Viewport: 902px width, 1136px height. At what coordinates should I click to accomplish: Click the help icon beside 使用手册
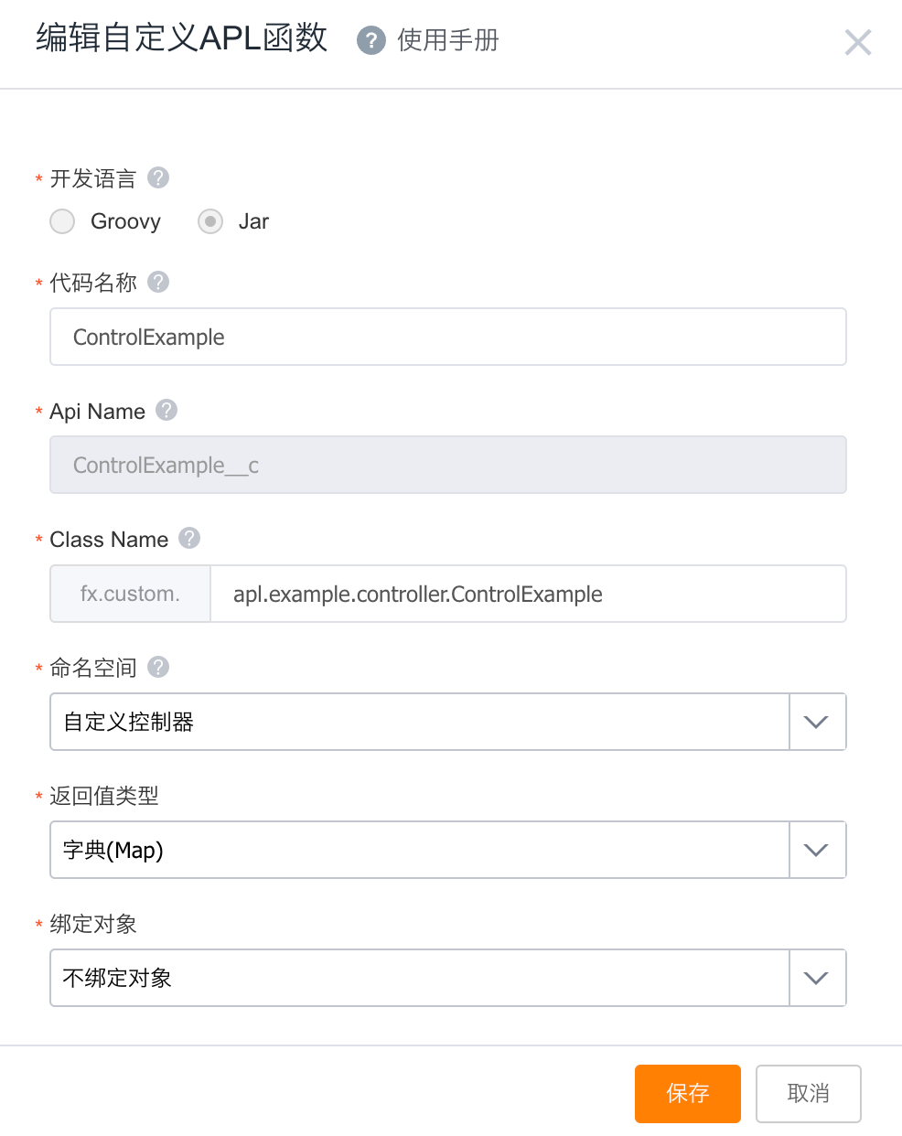(370, 41)
